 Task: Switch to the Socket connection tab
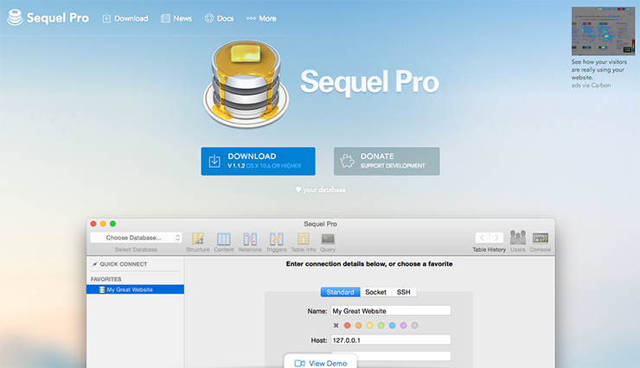click(375, 292)
